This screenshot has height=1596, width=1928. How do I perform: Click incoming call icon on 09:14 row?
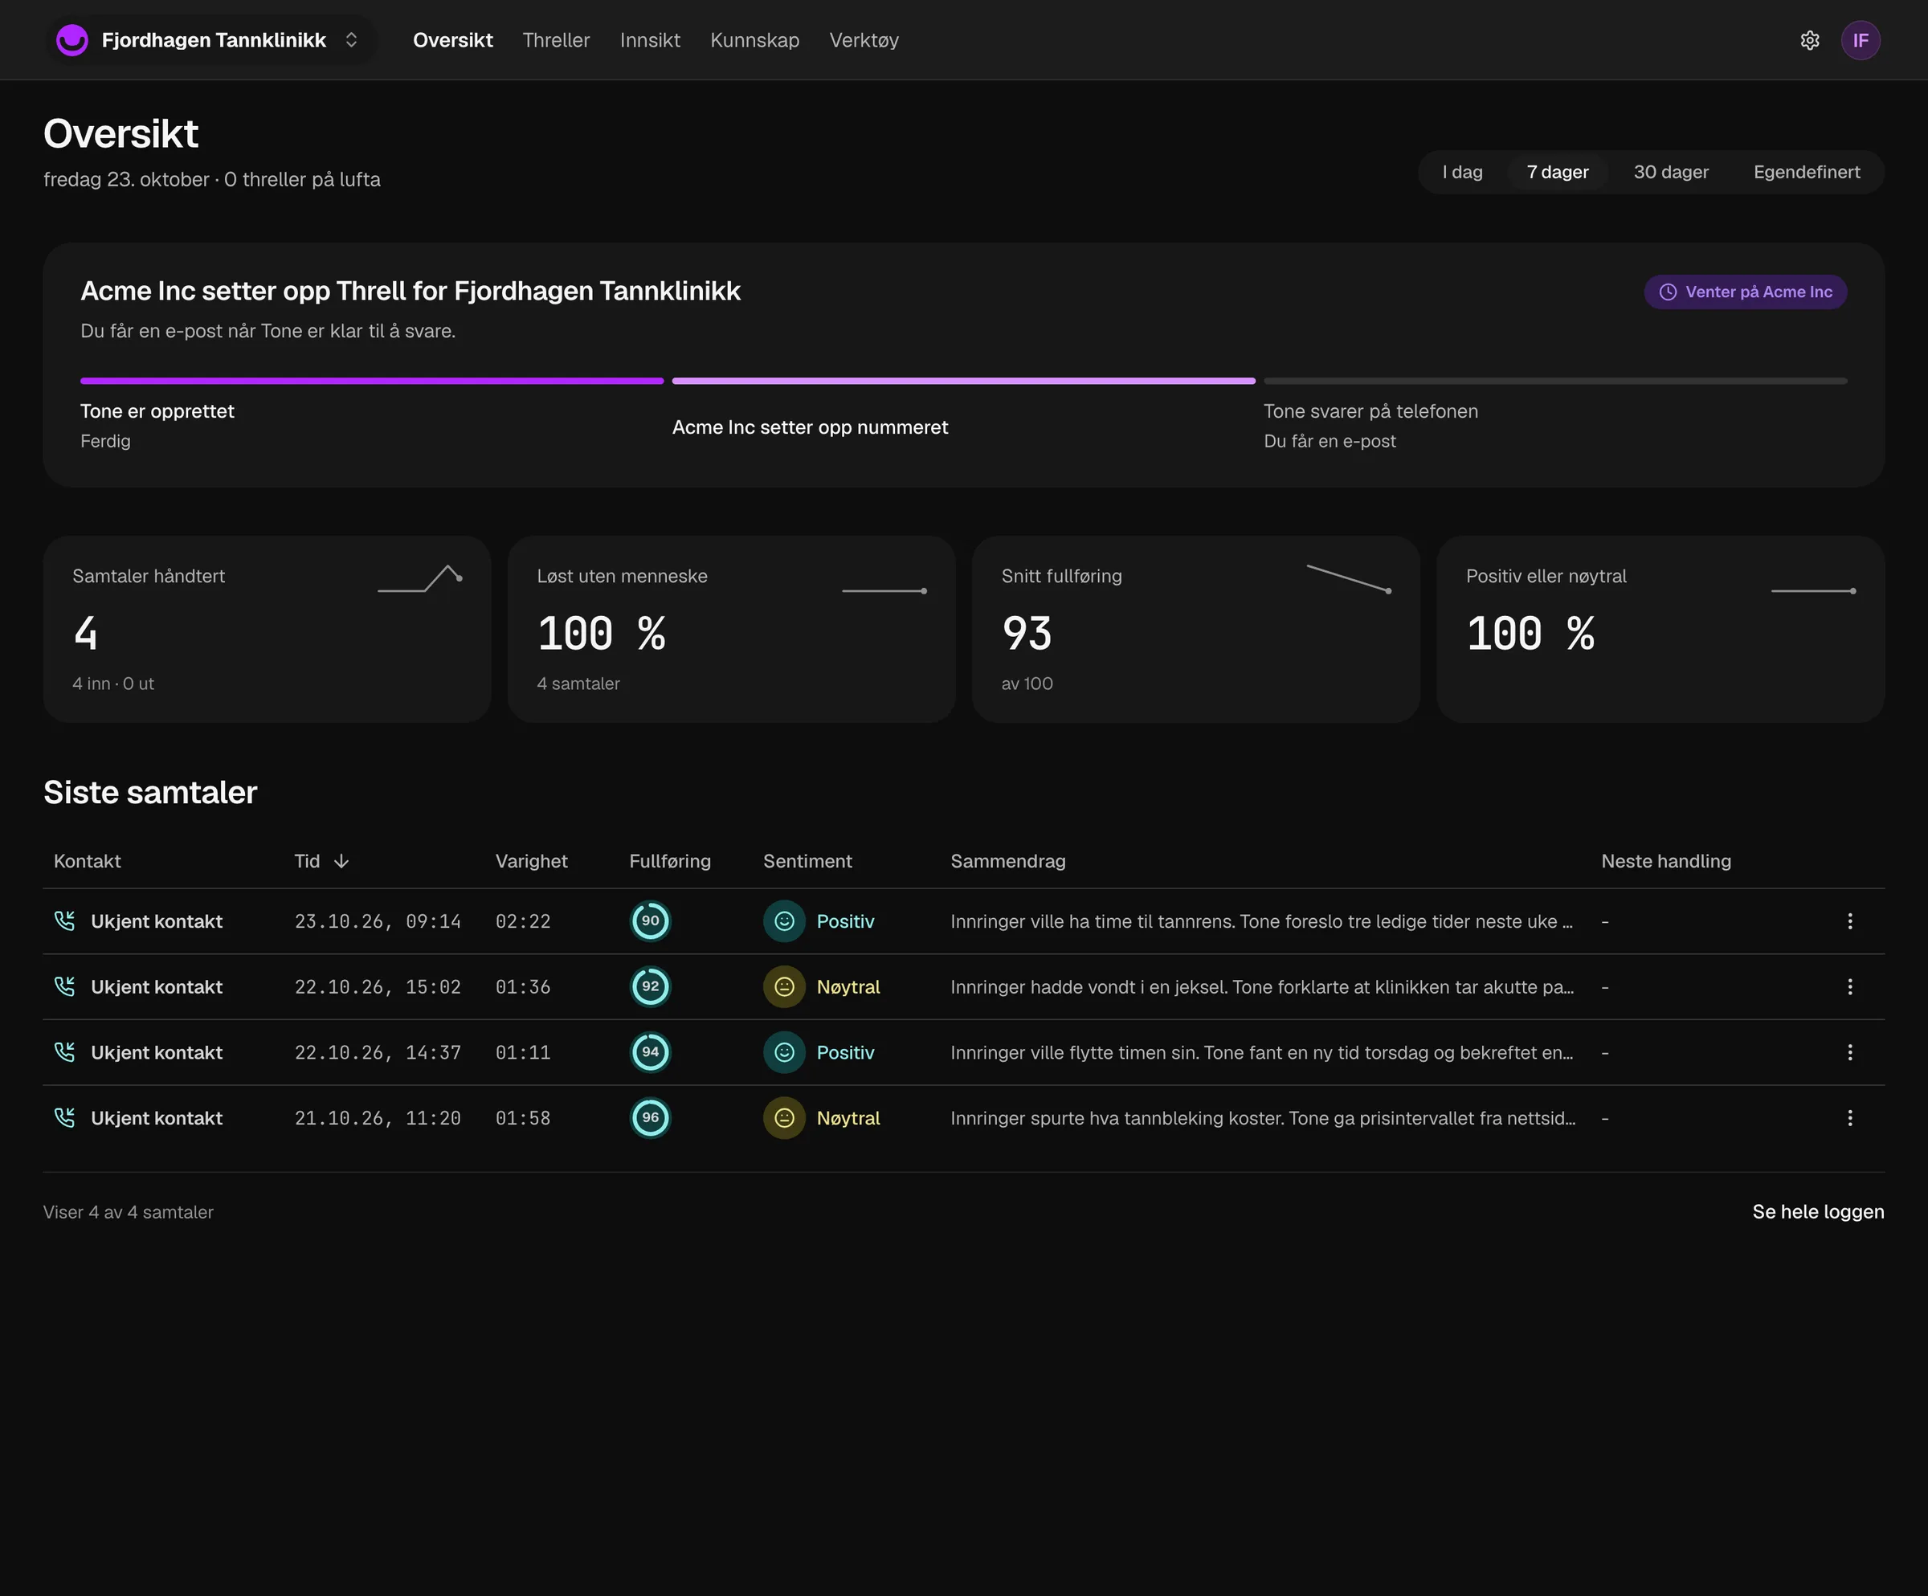[x=64, y=920]
